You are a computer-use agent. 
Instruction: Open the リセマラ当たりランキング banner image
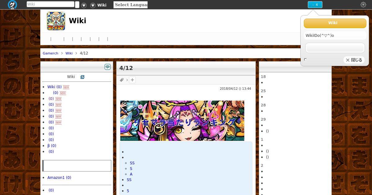point(182,121)
